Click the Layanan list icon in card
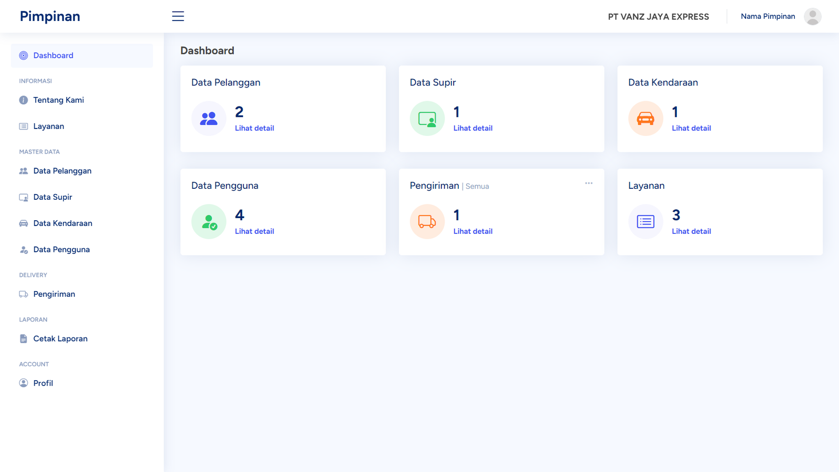This screenshot has height=472, width=839. tap(646, 222)
